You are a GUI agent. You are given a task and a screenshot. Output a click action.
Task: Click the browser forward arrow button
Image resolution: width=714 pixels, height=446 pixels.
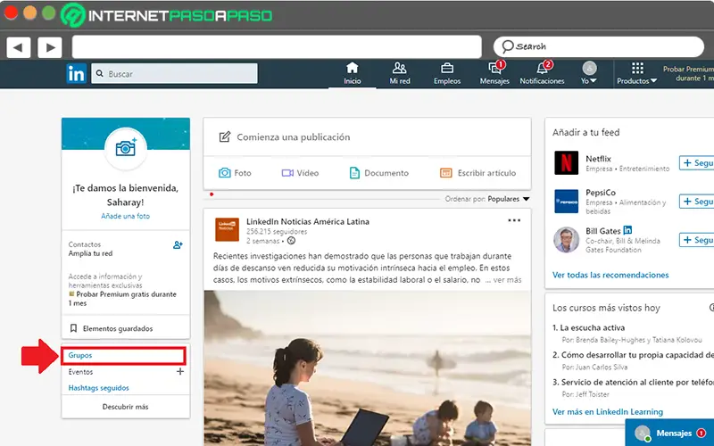pos(50,47)
